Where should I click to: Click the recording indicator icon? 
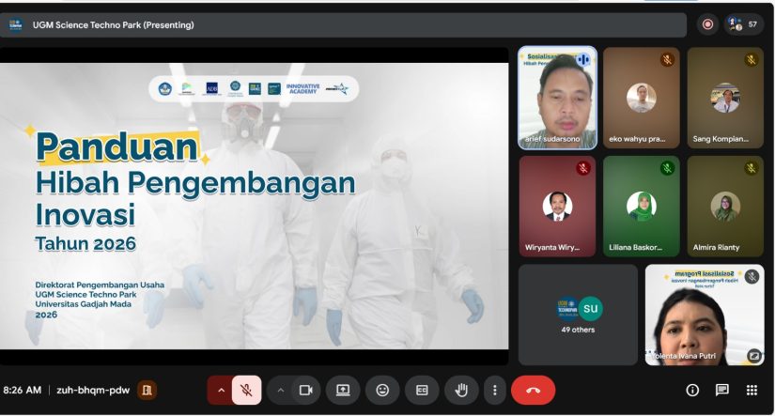(707, 24)
